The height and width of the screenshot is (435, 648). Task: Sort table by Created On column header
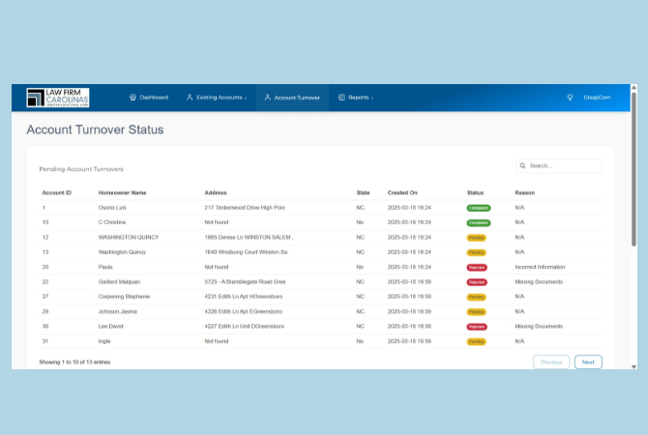click(x=402, y=192)
